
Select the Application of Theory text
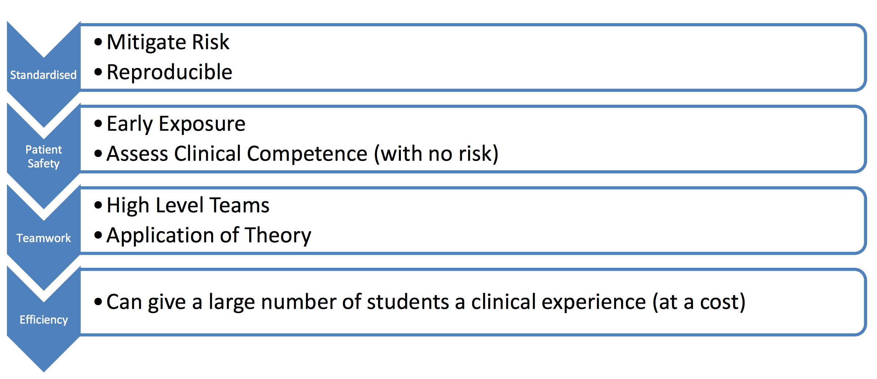209,235
